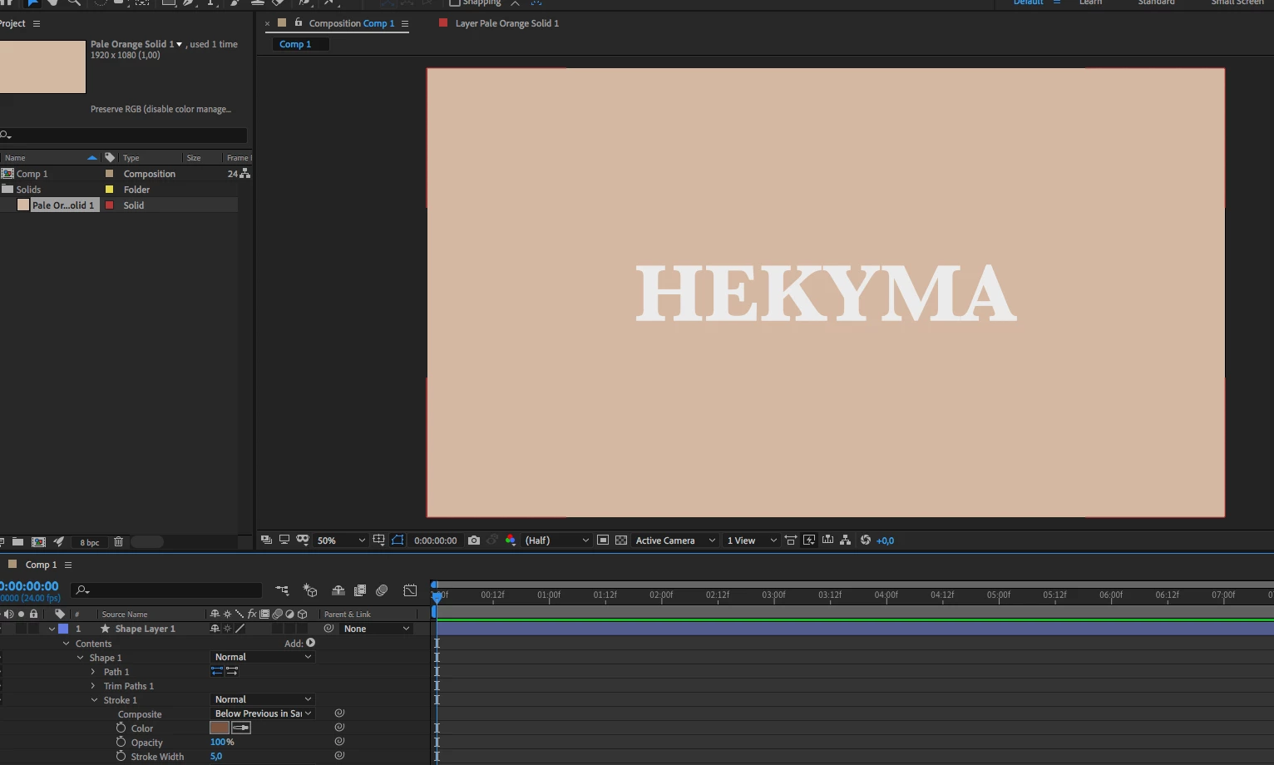Expand the Path 1 property group
The image size is (1274, 765).
point(93,672)
